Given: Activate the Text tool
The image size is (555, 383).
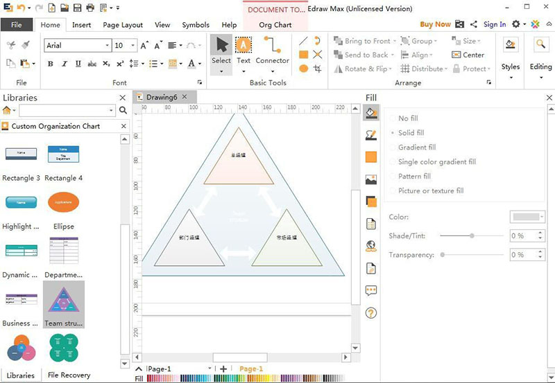Looking at the screenshot, I should (244, 51).
